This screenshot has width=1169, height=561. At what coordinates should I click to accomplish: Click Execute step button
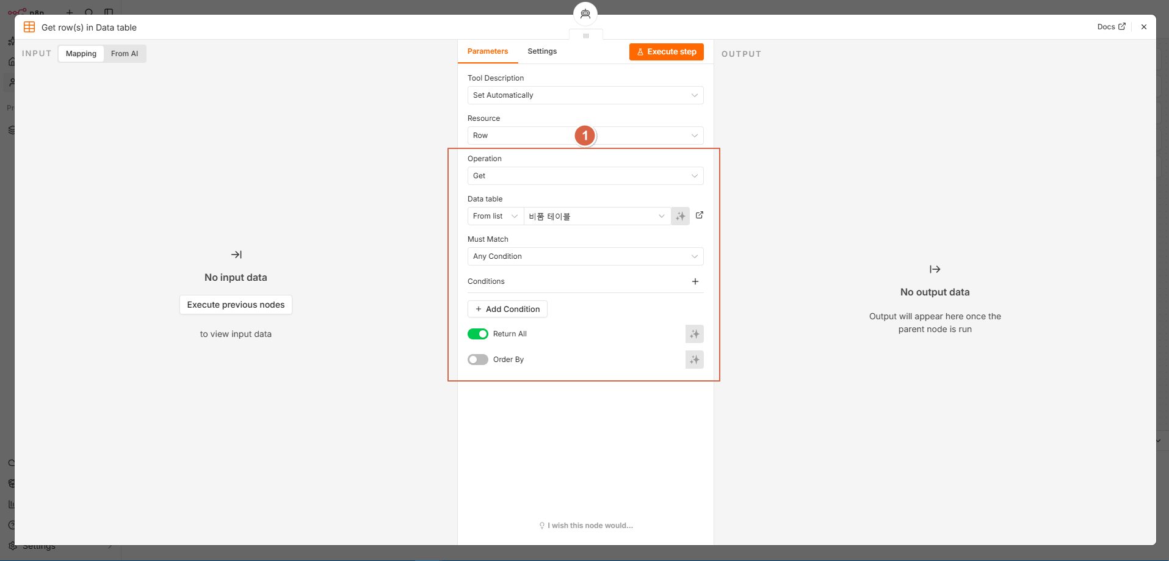(667, 52)
